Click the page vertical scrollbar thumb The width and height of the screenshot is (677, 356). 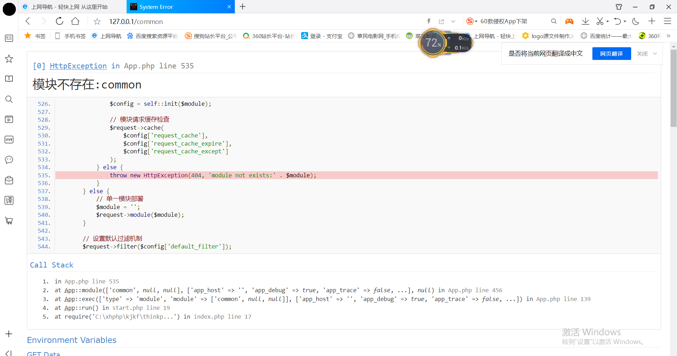point(673,88)
